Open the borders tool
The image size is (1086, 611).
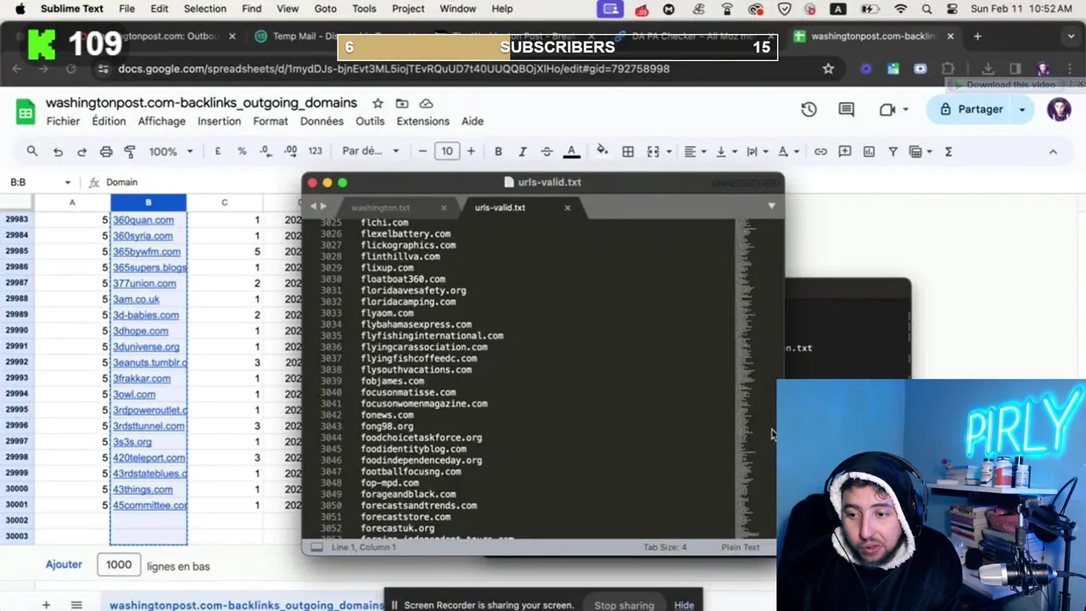coord(628,151)
